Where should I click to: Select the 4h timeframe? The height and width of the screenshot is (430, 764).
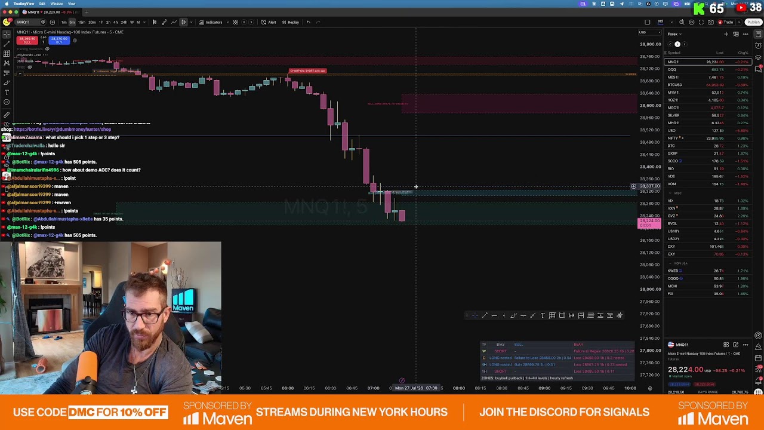115,22
